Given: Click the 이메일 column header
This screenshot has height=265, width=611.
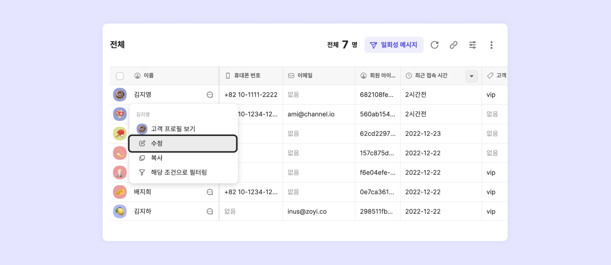Looking at the screenshot, I should pyautogui.click(x=305, y=76).
